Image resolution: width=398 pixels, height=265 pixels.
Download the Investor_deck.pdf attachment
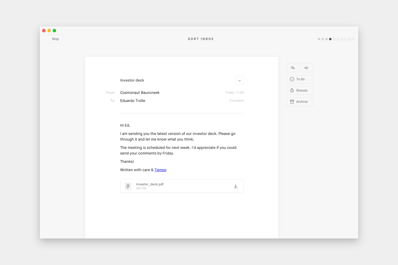click(235, 186)
